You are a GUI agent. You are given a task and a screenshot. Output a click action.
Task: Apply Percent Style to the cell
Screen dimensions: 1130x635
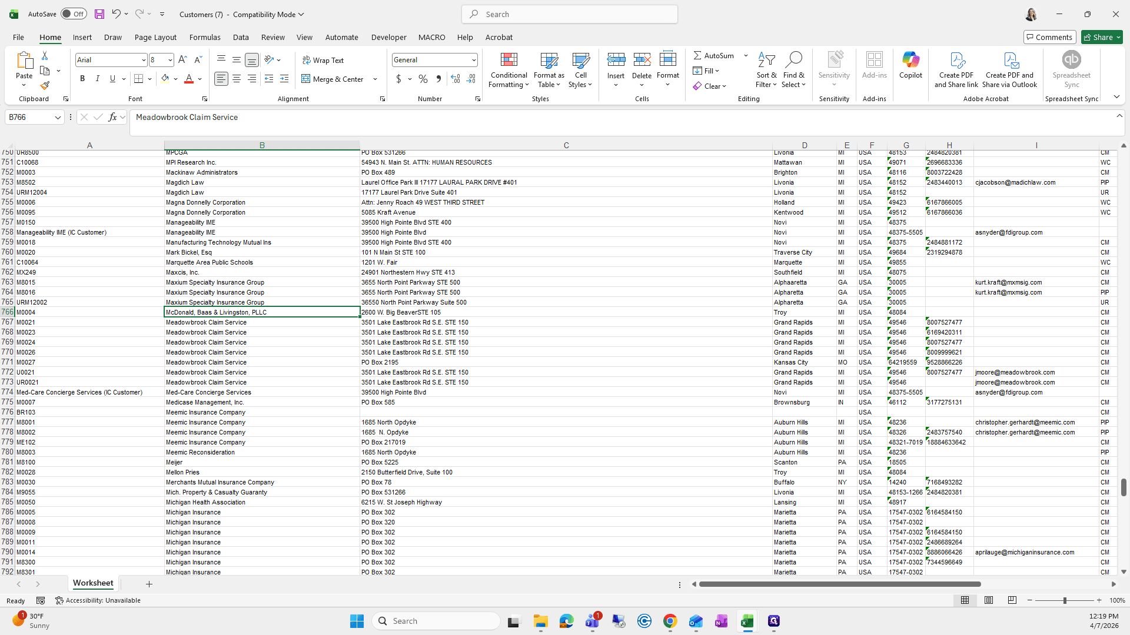tap(423, 79)
